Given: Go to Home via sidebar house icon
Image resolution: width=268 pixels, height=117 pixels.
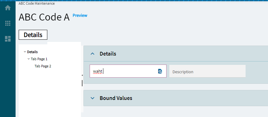Looking at the screenshot, I should 8,8.
